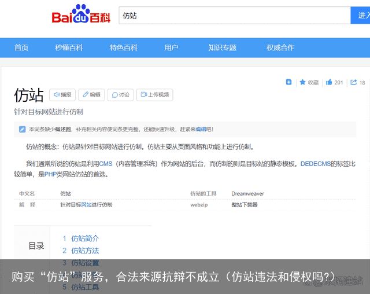
Task: Open the 权威合作 nav tab
Action: click(x=280, y=47)
